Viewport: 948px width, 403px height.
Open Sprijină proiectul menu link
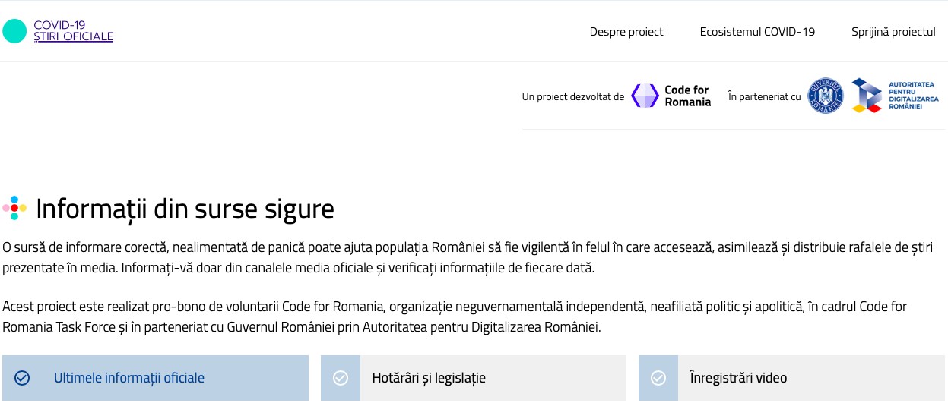pos(893,32)
